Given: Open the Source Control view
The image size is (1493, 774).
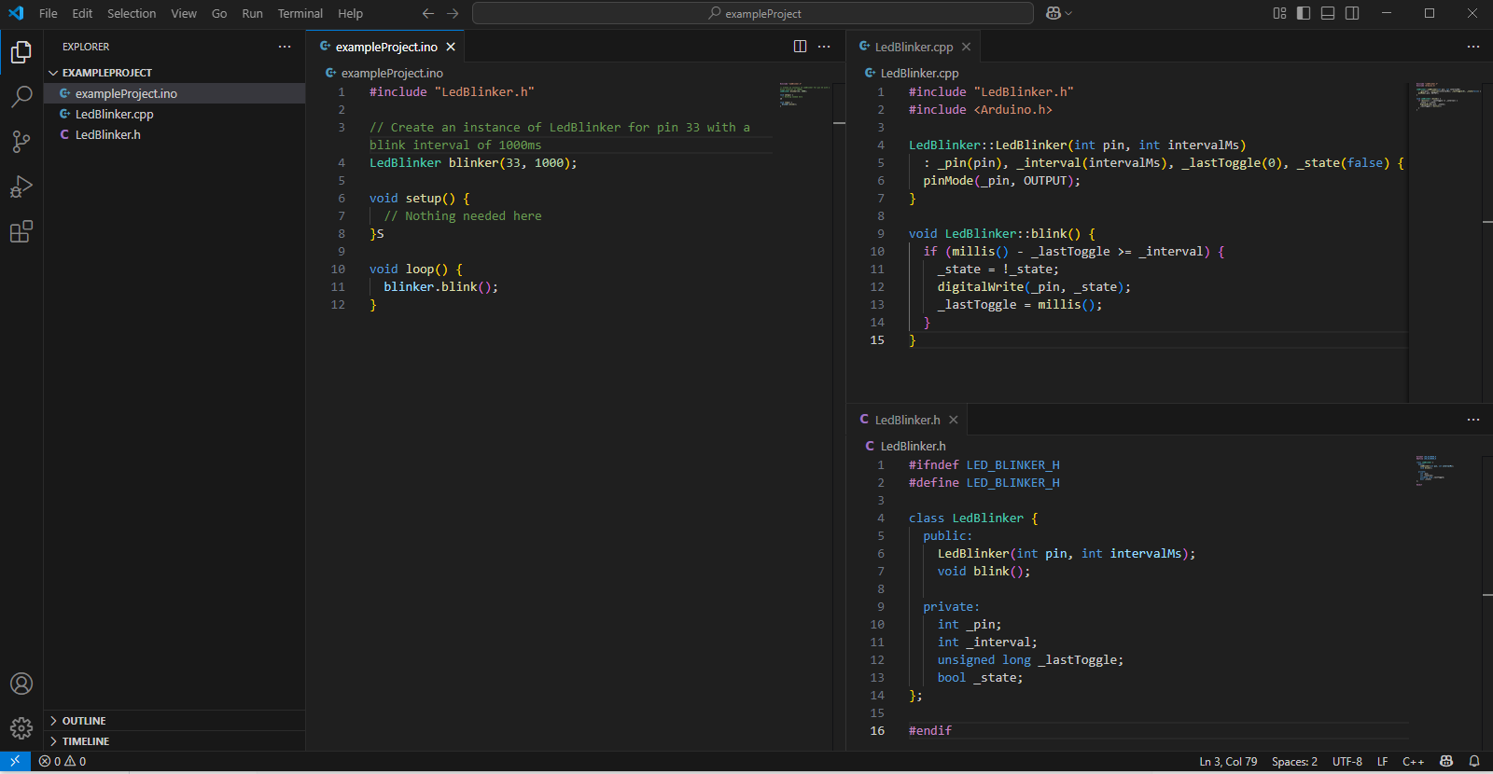Looking at the screenshot, I should click(x=21, y=141).
